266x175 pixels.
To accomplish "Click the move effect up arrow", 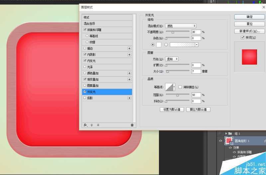I will (x=92, y=125).
